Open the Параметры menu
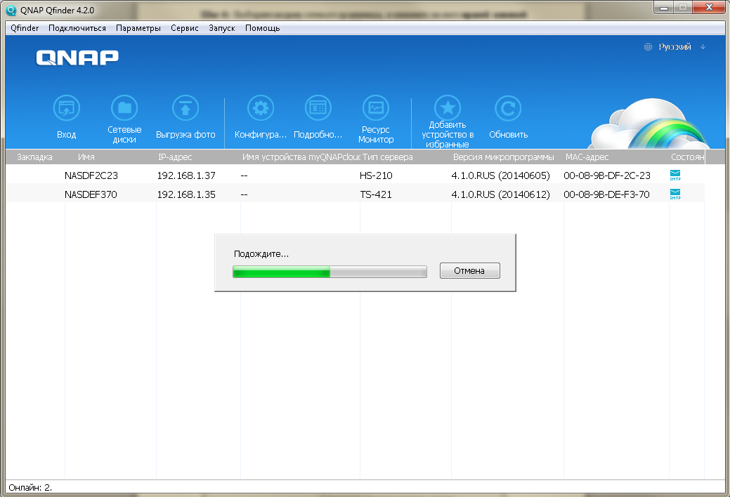Viewport: 730px width, 497px height. click(138, 28)
